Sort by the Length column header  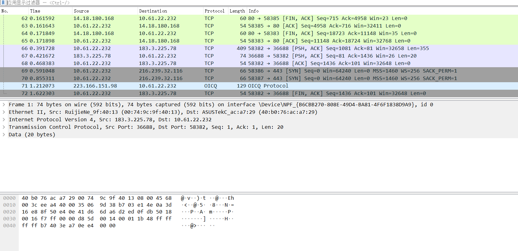[237, 11]
